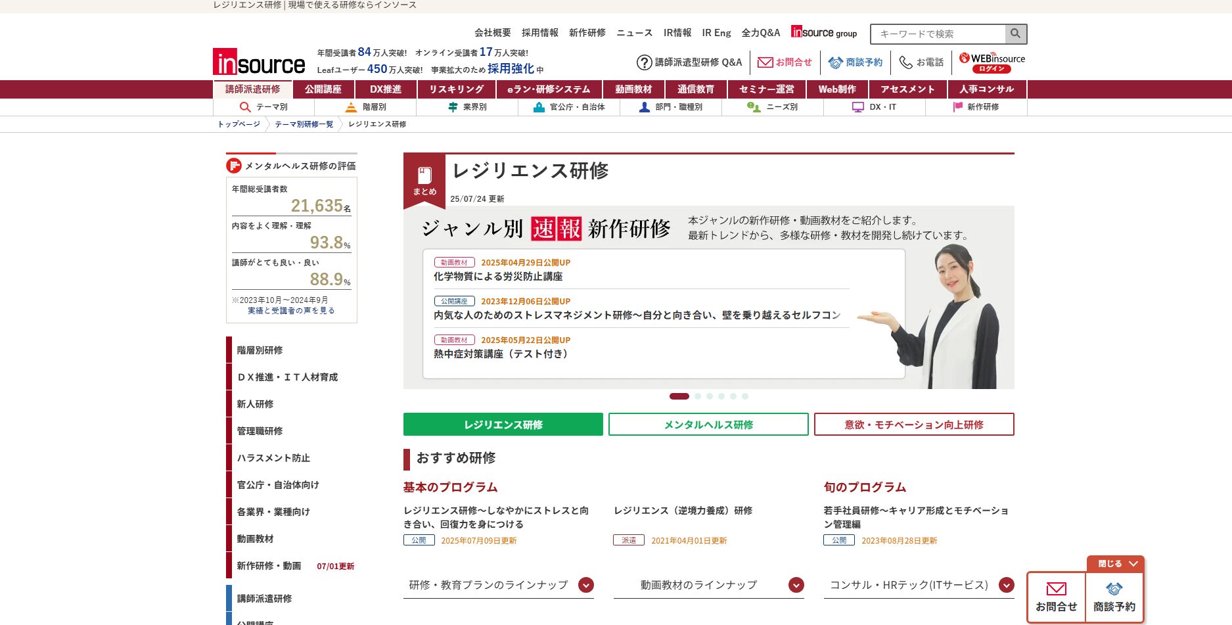Click the テーマ別 magnifier icon

[x=245, y=107]
